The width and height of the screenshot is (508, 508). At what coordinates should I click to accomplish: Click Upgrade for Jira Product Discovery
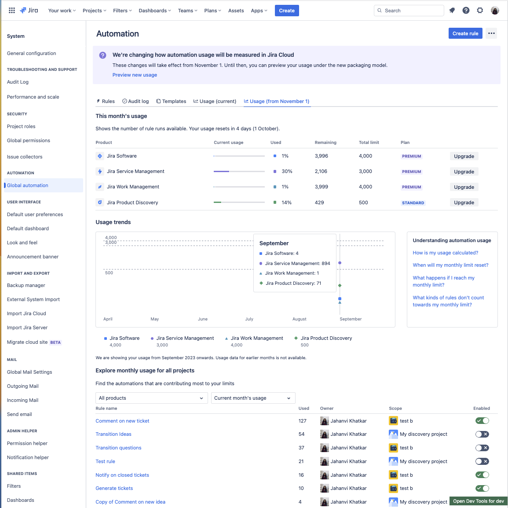coord(464,202)
